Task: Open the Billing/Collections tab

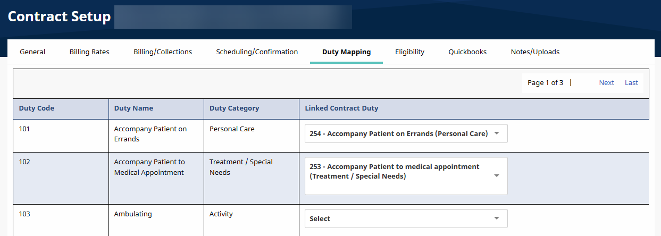Action: [x=163, y=52]
